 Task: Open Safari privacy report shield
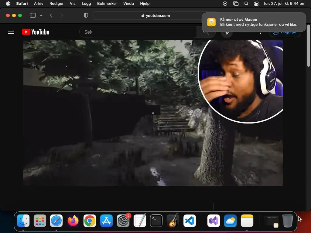point(86,15)
